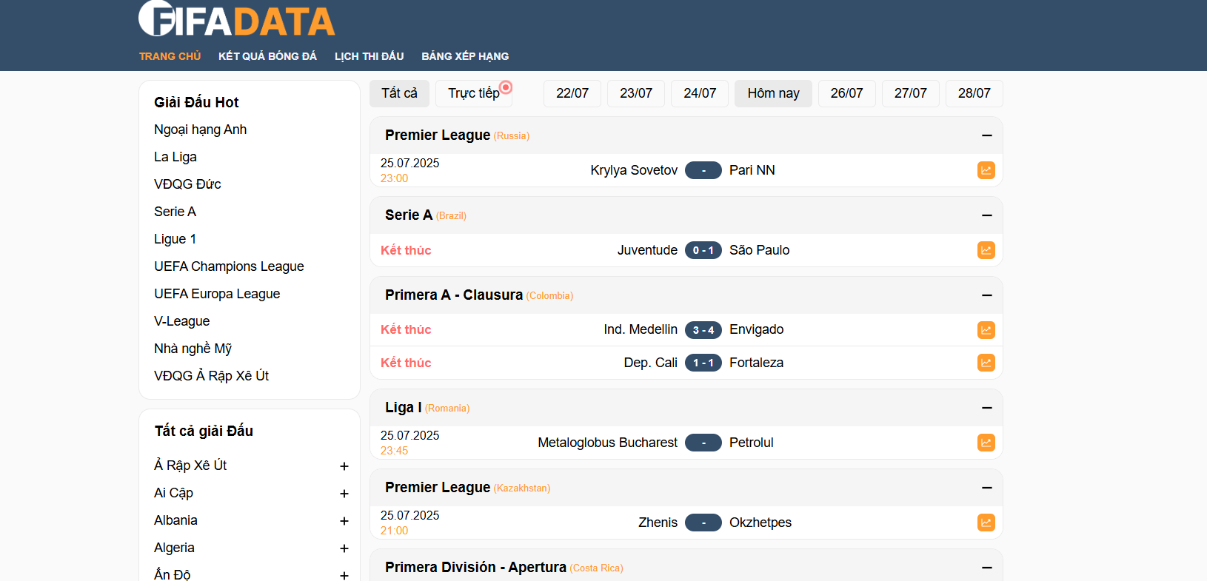Expand the Albania league list
The width and height of the screenshot is (1207, 581).
(344, 521)
